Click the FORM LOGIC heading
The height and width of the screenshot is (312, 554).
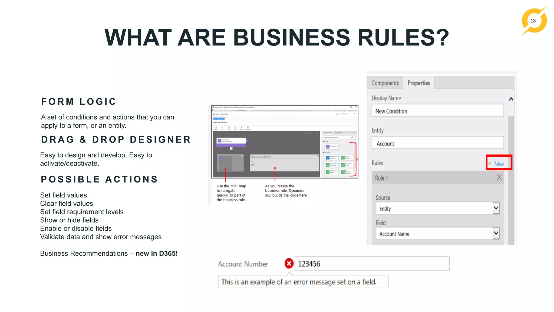(x=79, y=102)
